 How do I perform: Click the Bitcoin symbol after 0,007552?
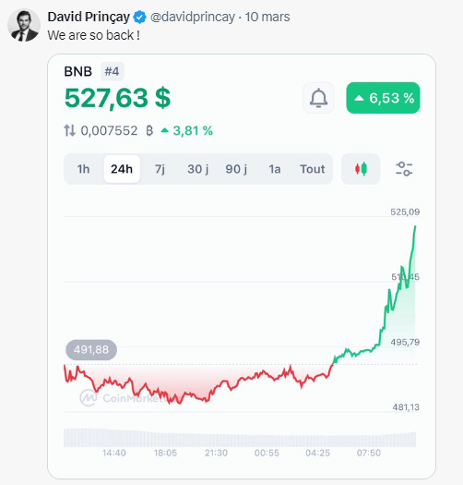pyautogui.click(x=149, y=130)
